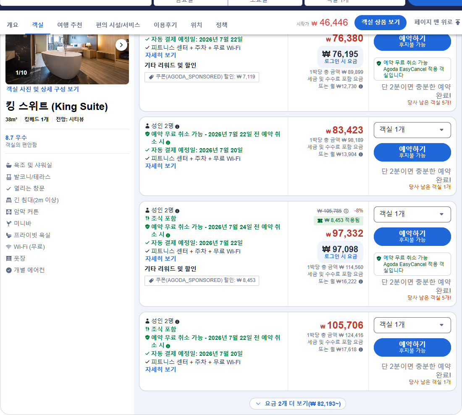Switch to 편의 시설/서비스 tab
The image size is (462, 415).
[x=118, y=25]
